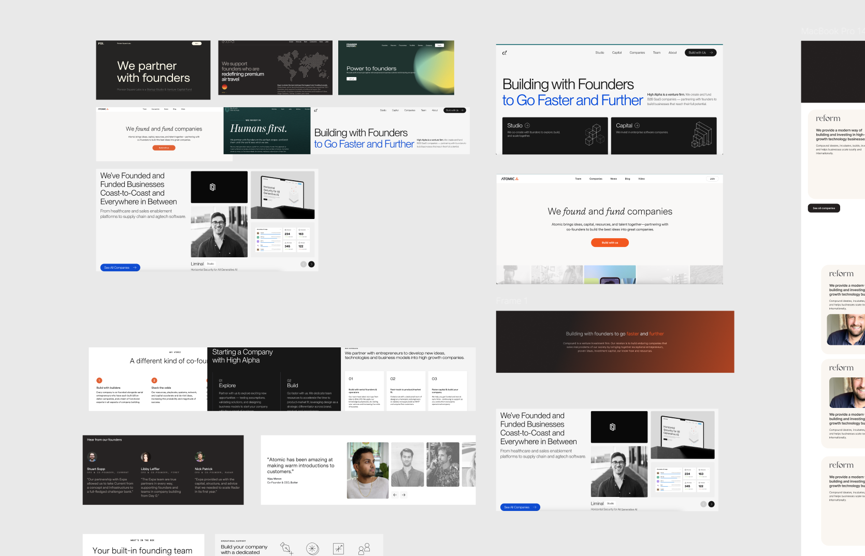Click the asterisk-in-circle icon
865x556 pixels.
click(x=312, y=549)
